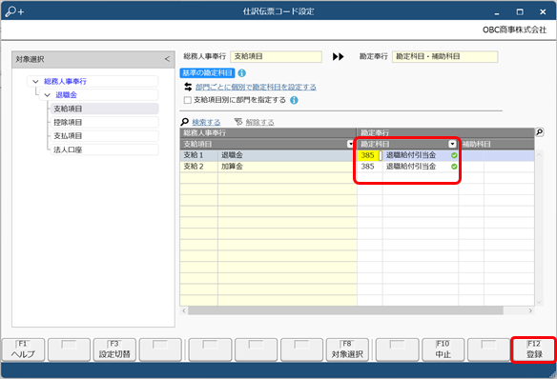
Task: Select 控除項目 in the tree
Action: [x=105, y=122]
